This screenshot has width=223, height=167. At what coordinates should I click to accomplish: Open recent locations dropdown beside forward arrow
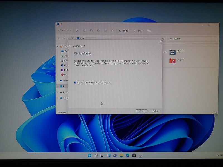coord(68,38)
